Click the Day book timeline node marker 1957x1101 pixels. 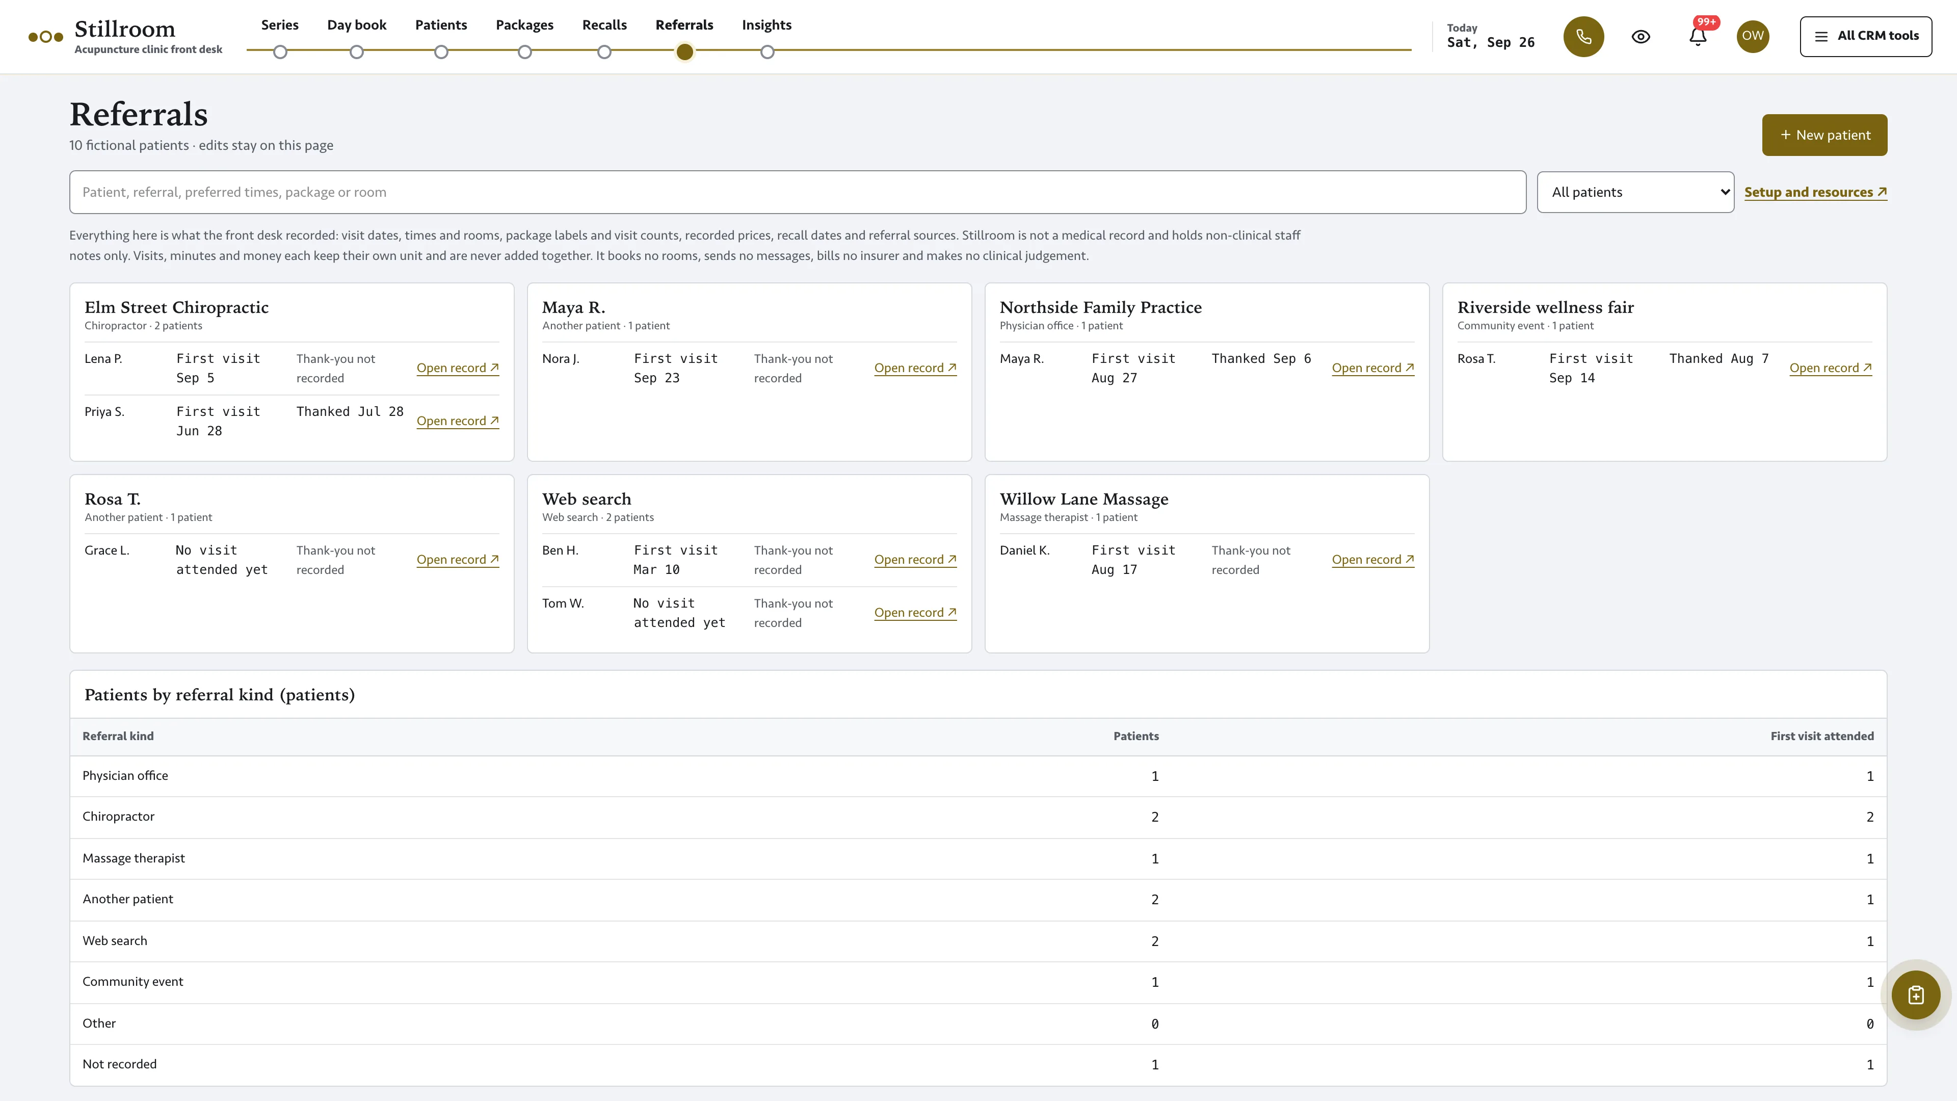coord(356,51)
